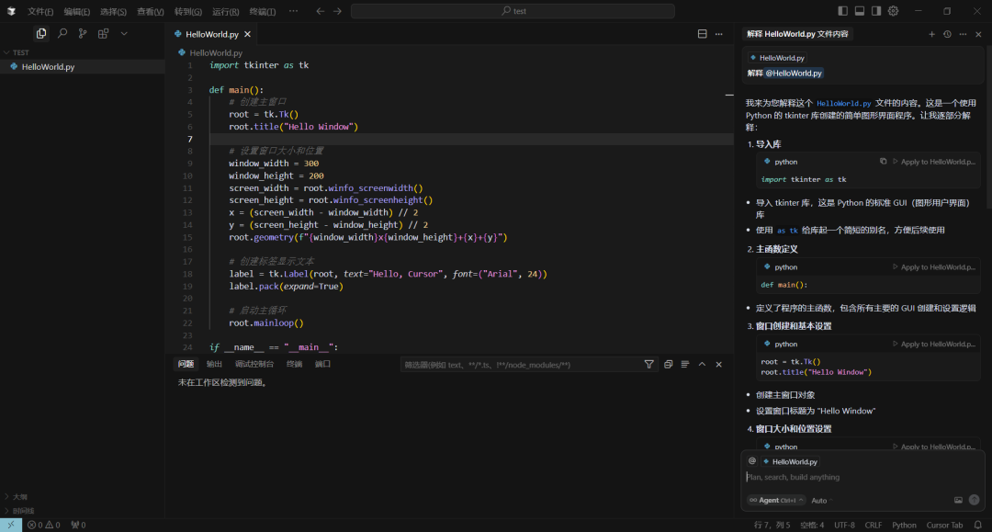Apply the import tkinter snippet to HelloWorld.py

click(934, 162)
